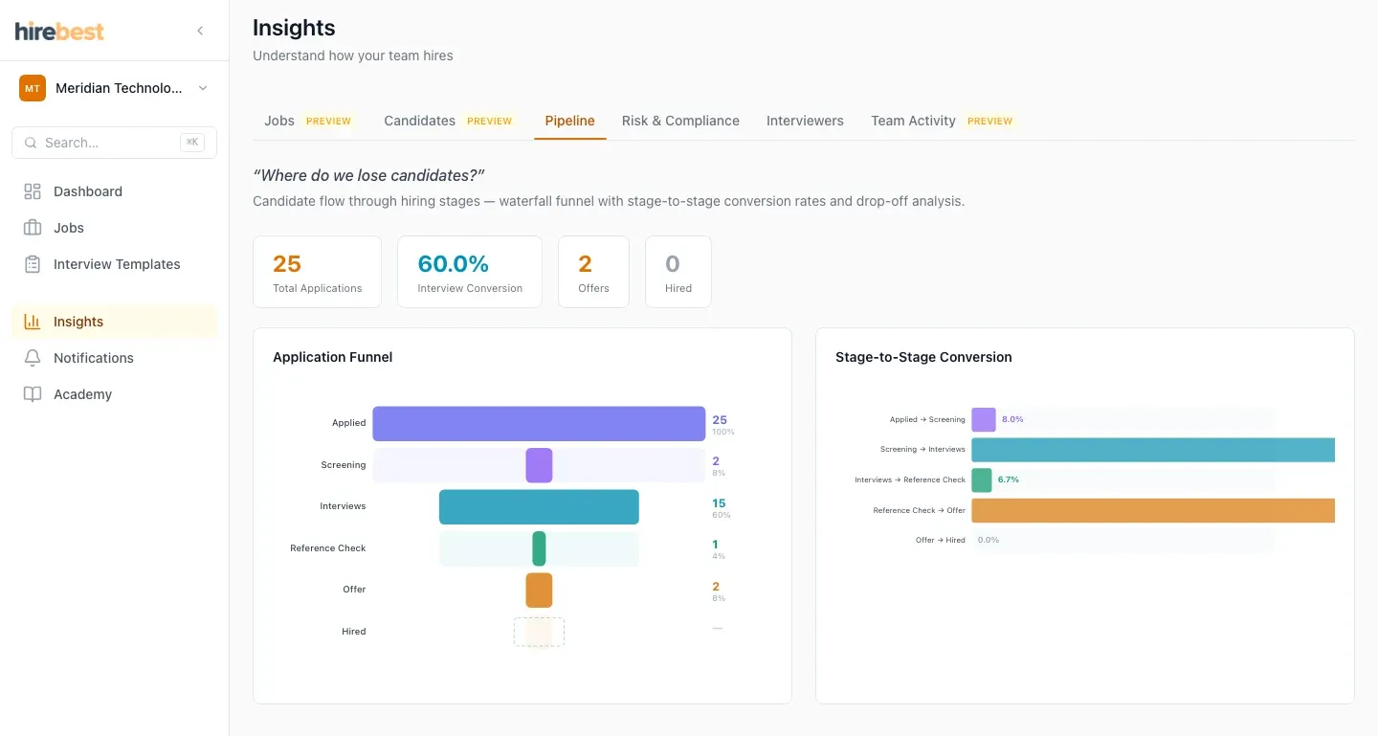Select the Pipeline tab
This screenshot has width=1378, height=736.
coord(570,121)
